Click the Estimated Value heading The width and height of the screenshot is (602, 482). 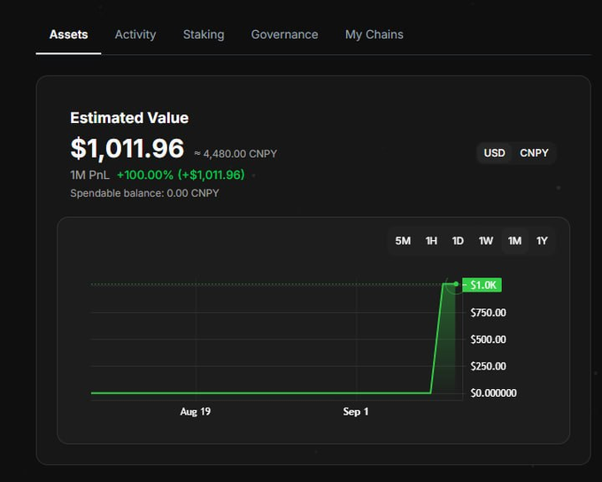(129, 118)
